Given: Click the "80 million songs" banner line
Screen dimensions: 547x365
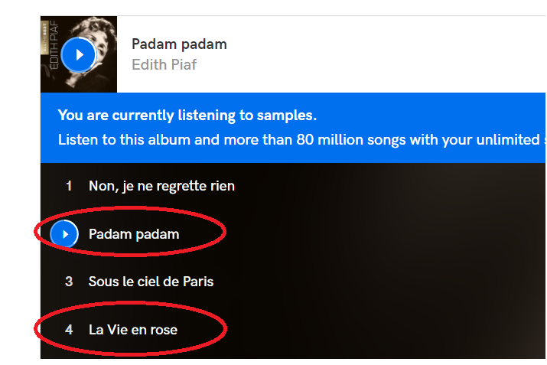Looking at the screenshot, I should pos(298,140).
